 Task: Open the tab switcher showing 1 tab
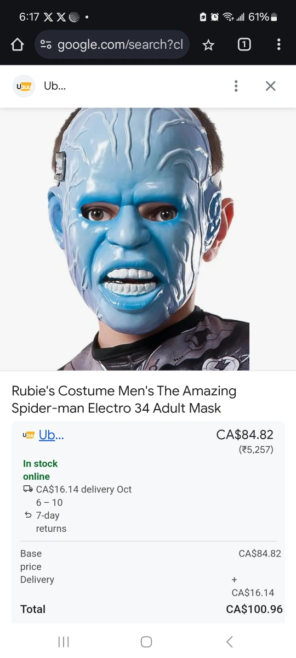point(244,45)
